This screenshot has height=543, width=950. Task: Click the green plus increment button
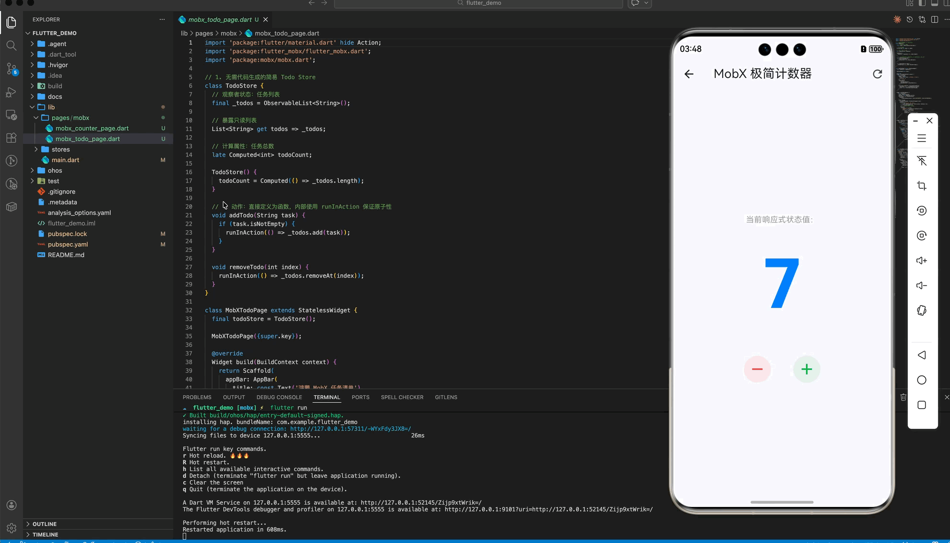(x=807, y=369)
